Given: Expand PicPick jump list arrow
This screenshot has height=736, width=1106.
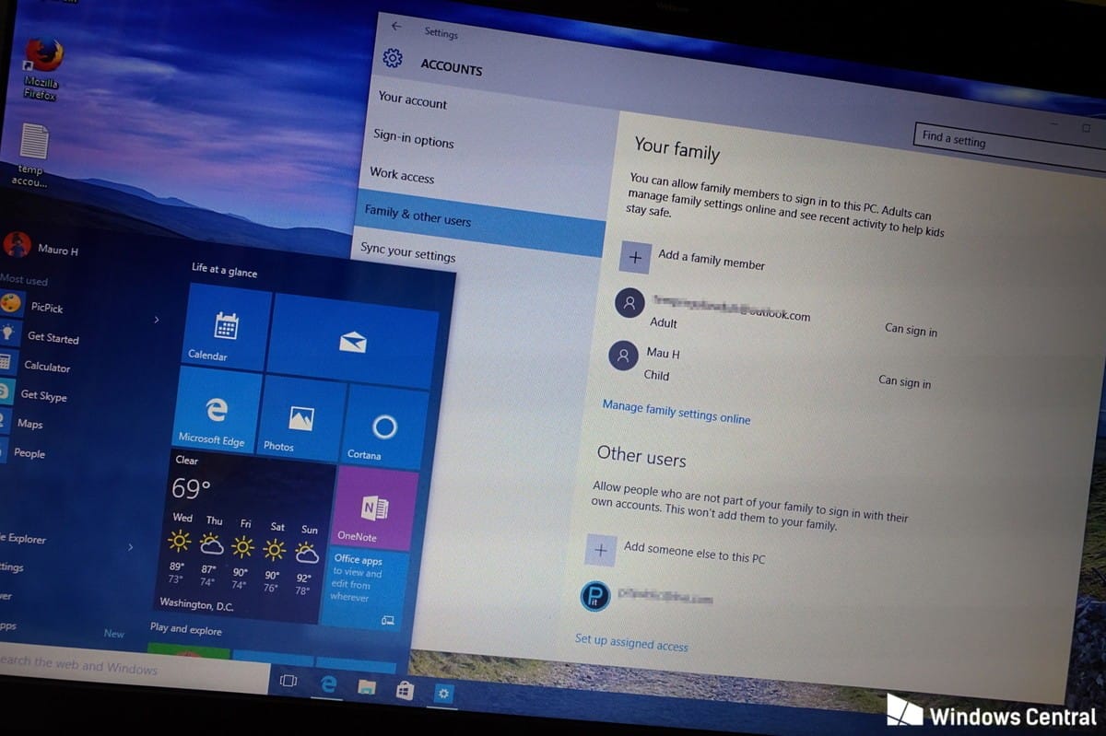Looking at the screenshot, I should click(156, 320).
